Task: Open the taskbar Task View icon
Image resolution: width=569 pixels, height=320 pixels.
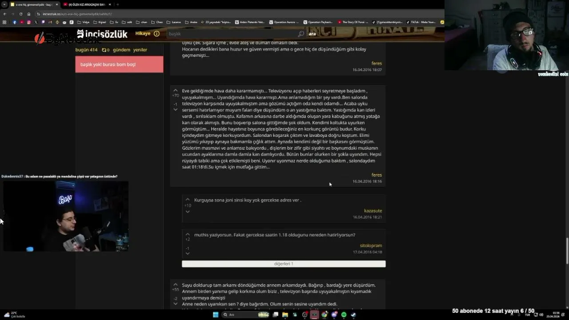Action: [276, 315]
